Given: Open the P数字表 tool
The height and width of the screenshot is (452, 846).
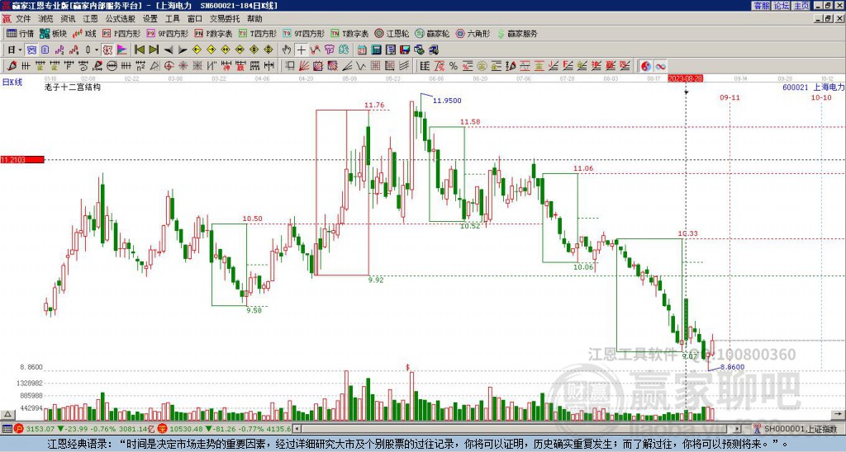Looking at the screenshot, I should (213, 33).
